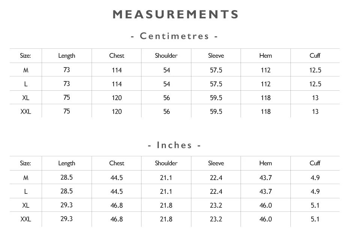Select the Centimetres section title

[174, 36]
